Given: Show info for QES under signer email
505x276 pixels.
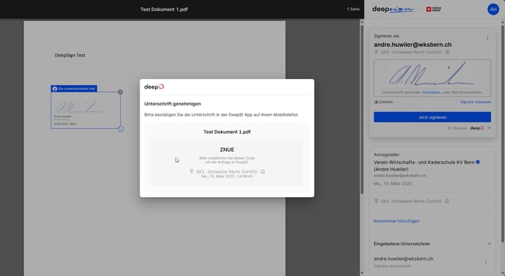Looking at the screenshot, I should pos(447,52).
